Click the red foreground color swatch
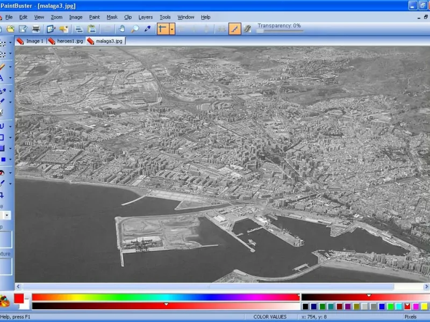 click(x=19, y=298)
